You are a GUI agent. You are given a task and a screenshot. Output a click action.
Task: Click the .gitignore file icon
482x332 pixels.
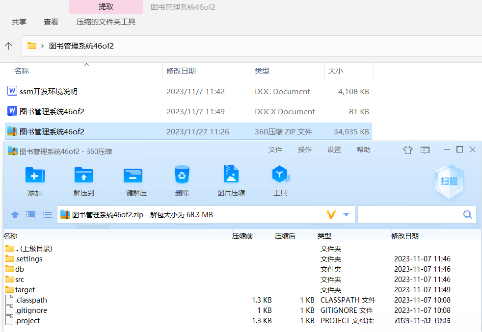pos(9,310)
